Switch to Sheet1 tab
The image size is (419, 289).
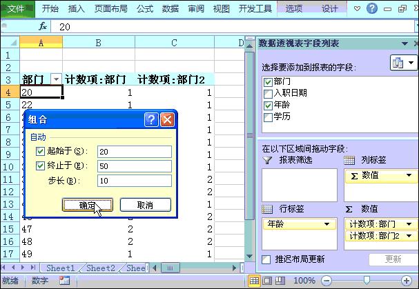click(61, 268)
